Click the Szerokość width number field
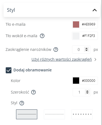102x125 pixels. 82,92
